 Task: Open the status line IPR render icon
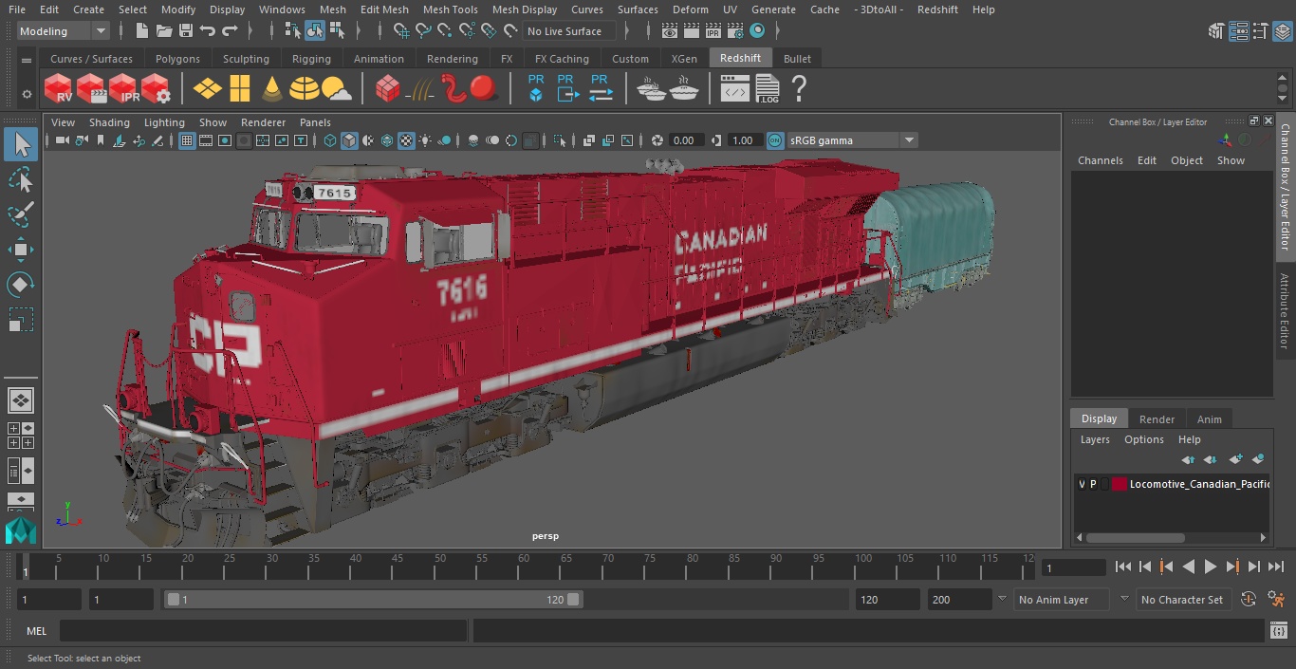tap(713, 31)
